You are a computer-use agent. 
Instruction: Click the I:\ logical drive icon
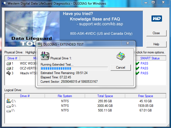pos(9,111)
